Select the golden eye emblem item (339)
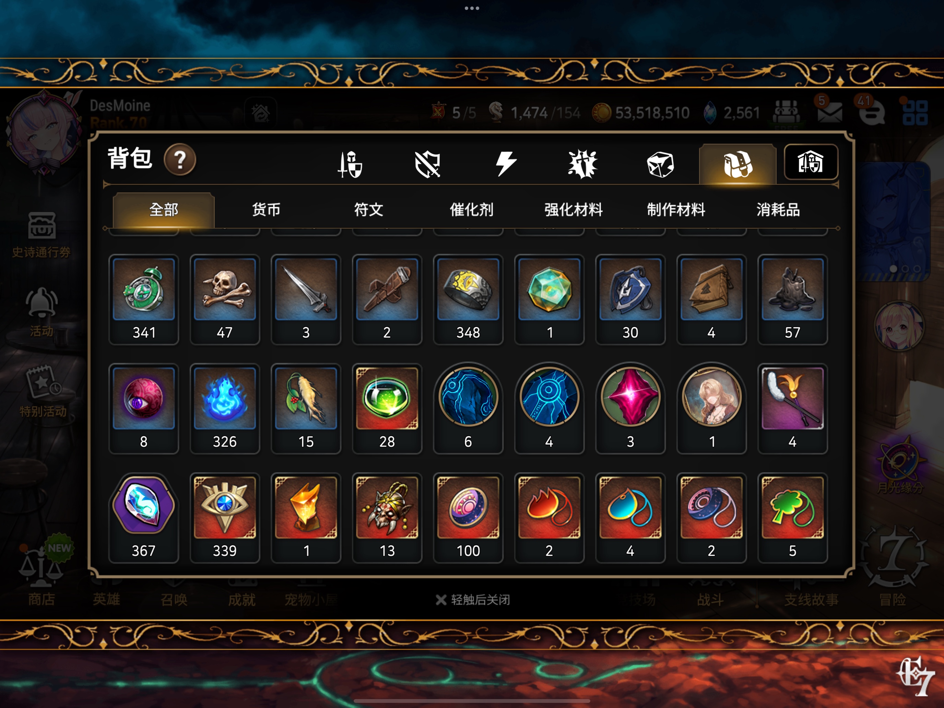 225,518
